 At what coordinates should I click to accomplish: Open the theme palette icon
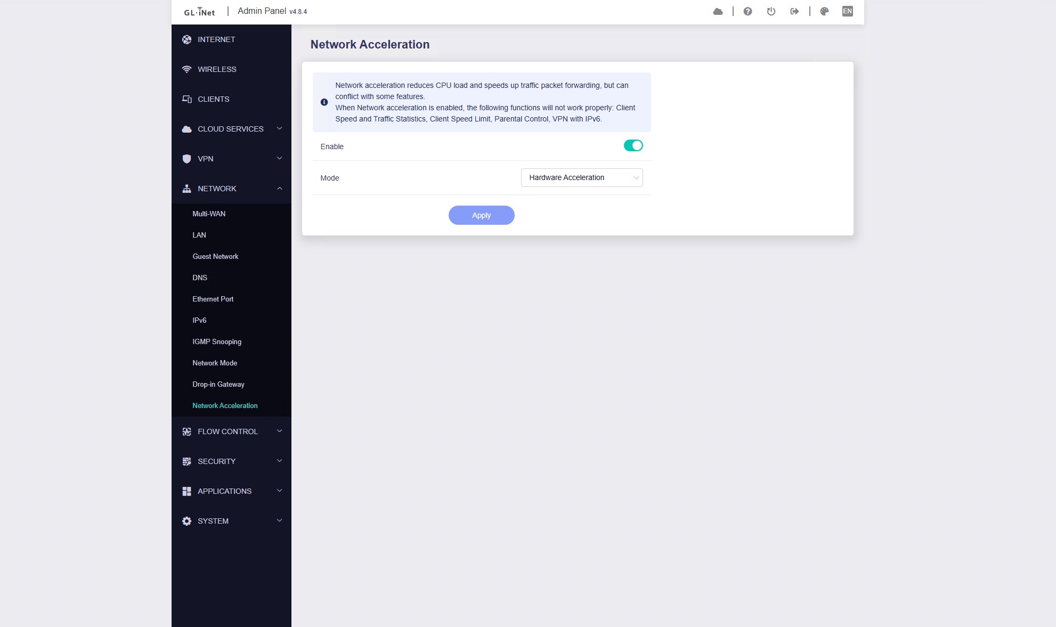824,11
